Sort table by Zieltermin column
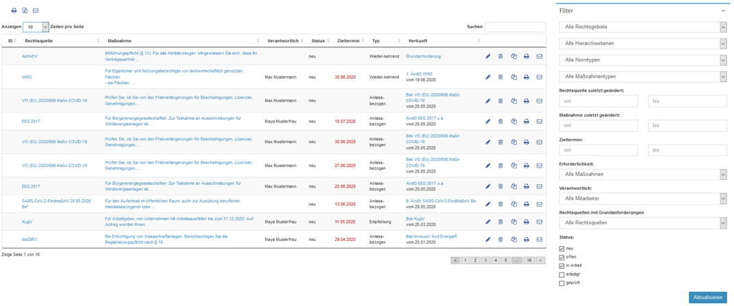The height and width of the screenshot is (306, 734). click(349, 40)
